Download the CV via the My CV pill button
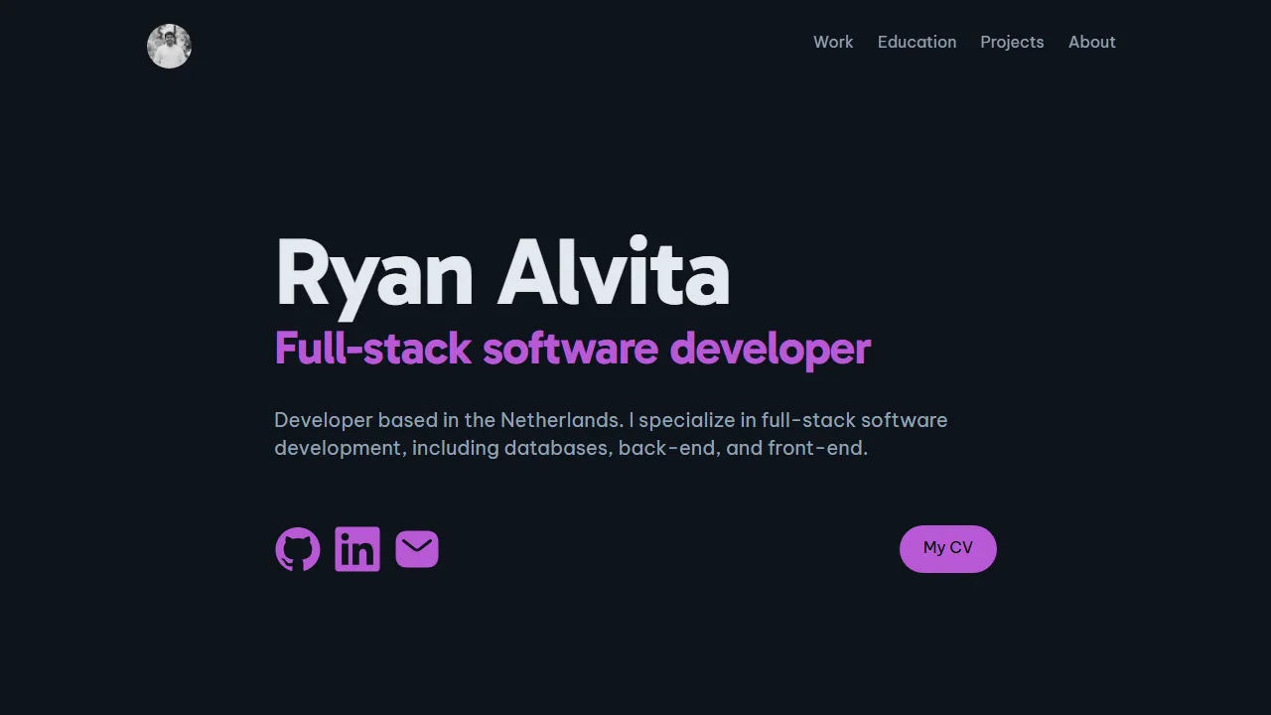The width and height of the screenshot is (1271, 715). point(947,548)
